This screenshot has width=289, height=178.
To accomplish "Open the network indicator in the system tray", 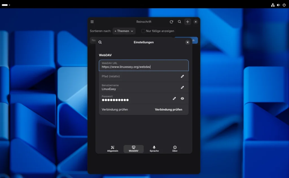I will 273,5.
